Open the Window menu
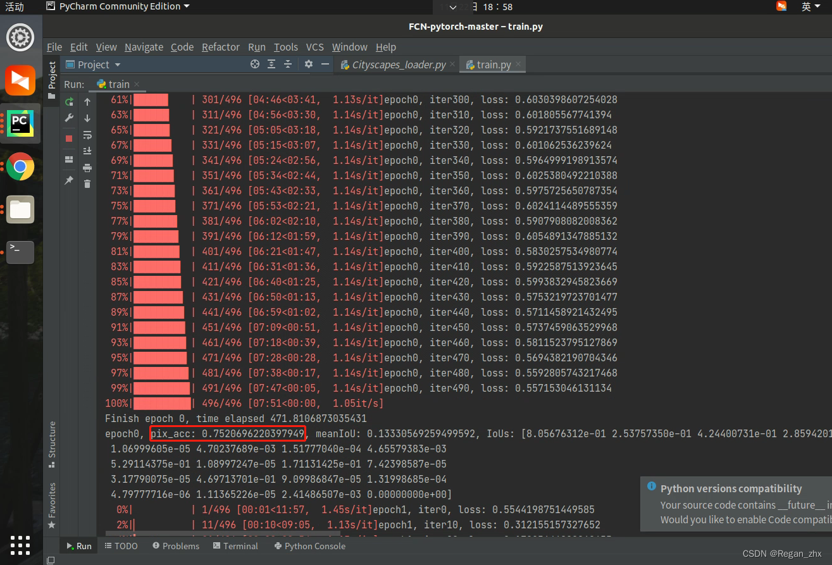This screenshot has width=832, height=565. (350, 47)
